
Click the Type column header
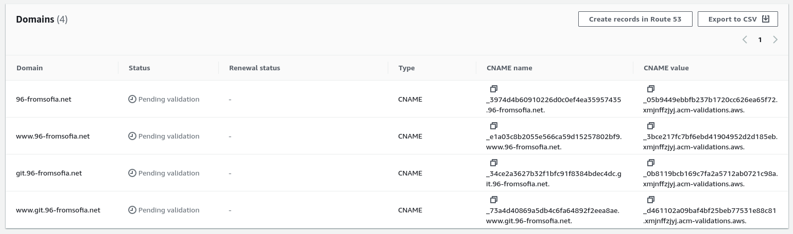[x=406, y=68]
